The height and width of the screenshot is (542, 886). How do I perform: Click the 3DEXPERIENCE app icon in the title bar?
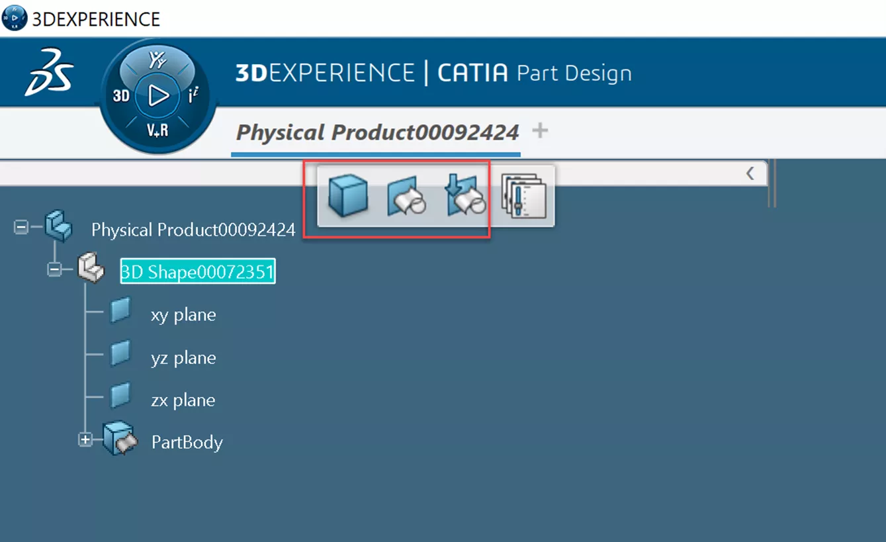click(15, 18)
